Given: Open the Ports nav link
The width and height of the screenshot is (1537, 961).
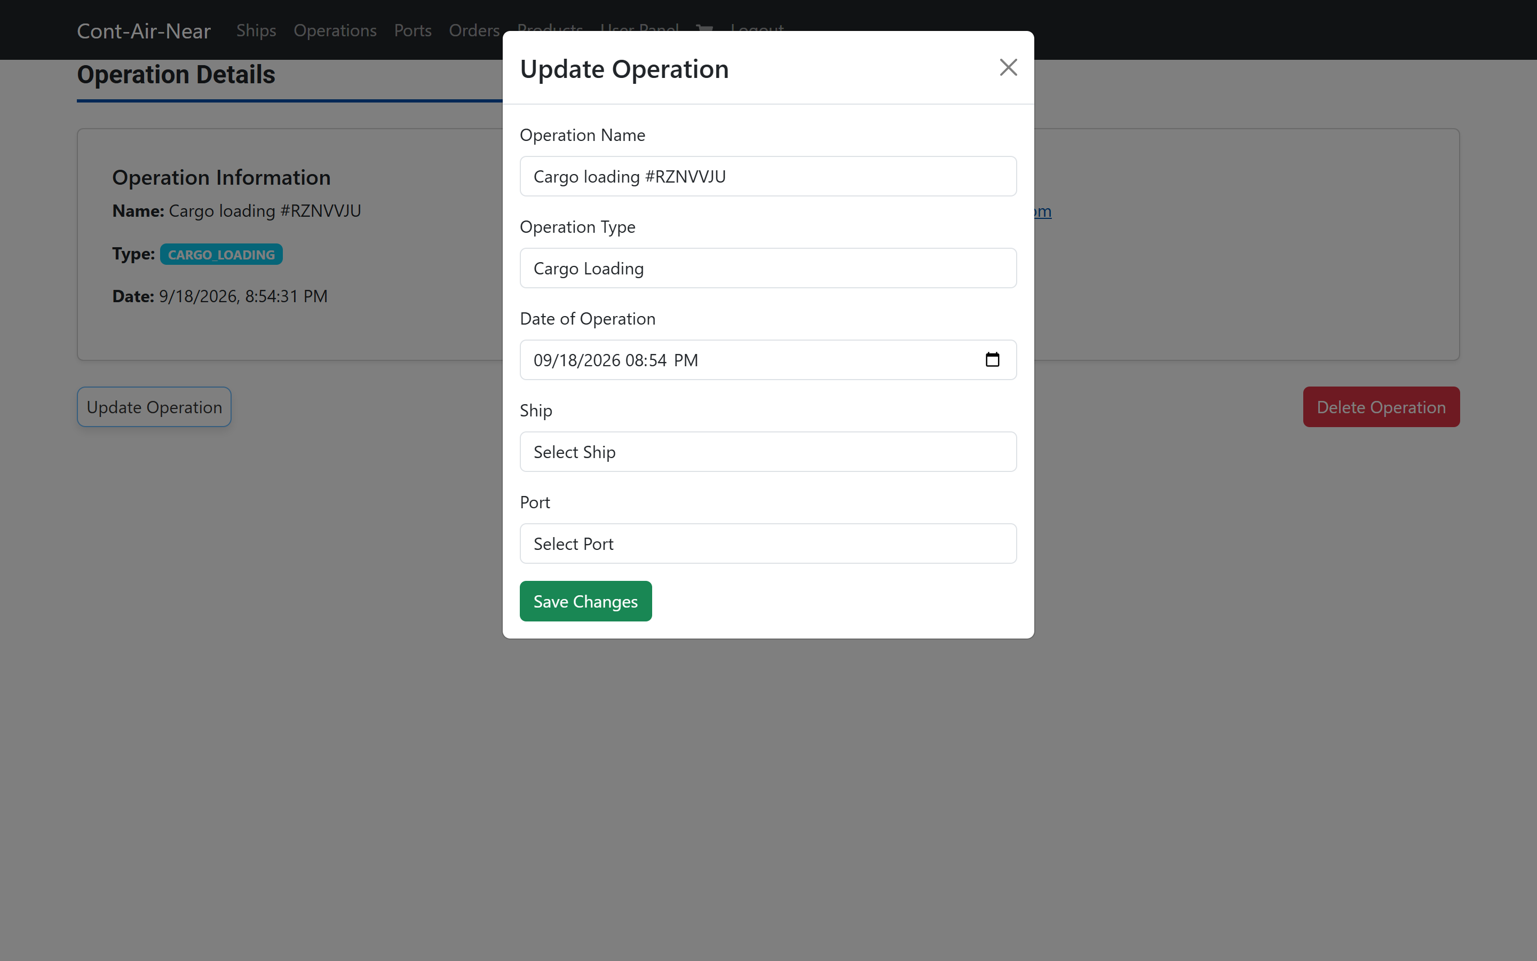Looking at the screenshot, I should click(413, 30).
